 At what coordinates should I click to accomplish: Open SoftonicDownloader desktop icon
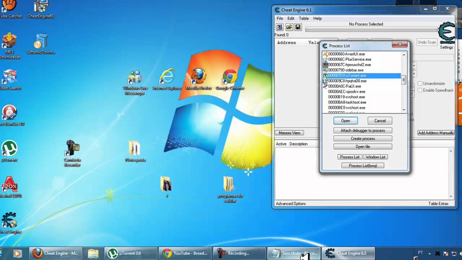click(x=40, y=44)
